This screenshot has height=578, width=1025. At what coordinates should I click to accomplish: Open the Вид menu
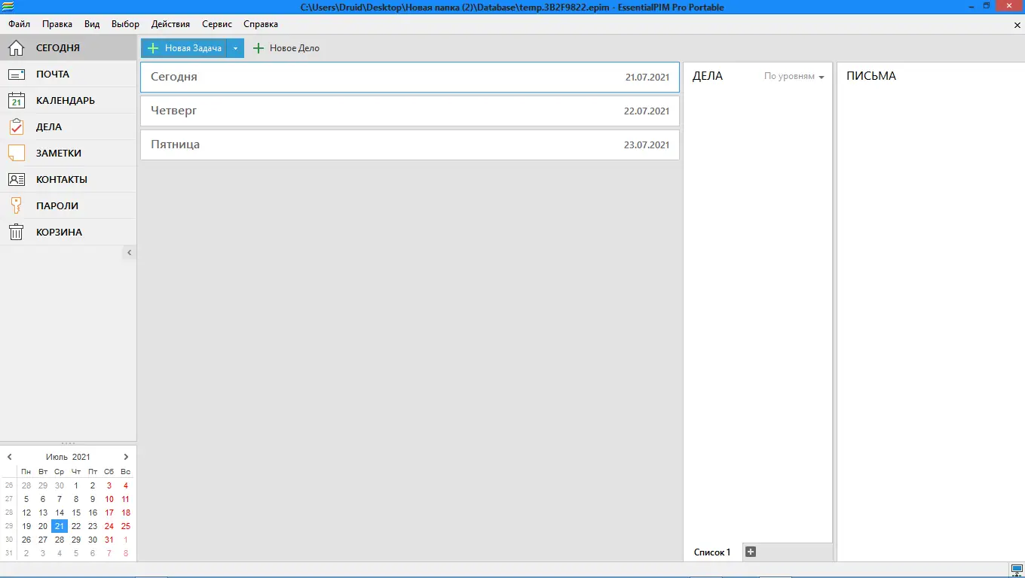[92, 24]
